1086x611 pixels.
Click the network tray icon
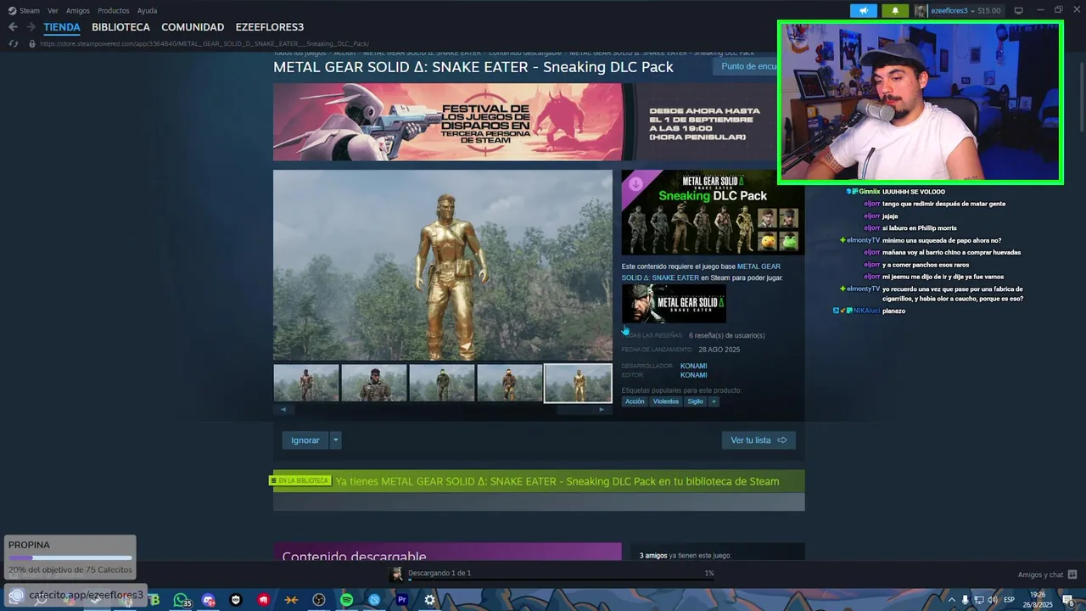pos(978,600)
